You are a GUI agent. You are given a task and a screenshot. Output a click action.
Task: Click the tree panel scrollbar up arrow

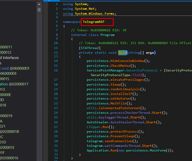point(39,4)
